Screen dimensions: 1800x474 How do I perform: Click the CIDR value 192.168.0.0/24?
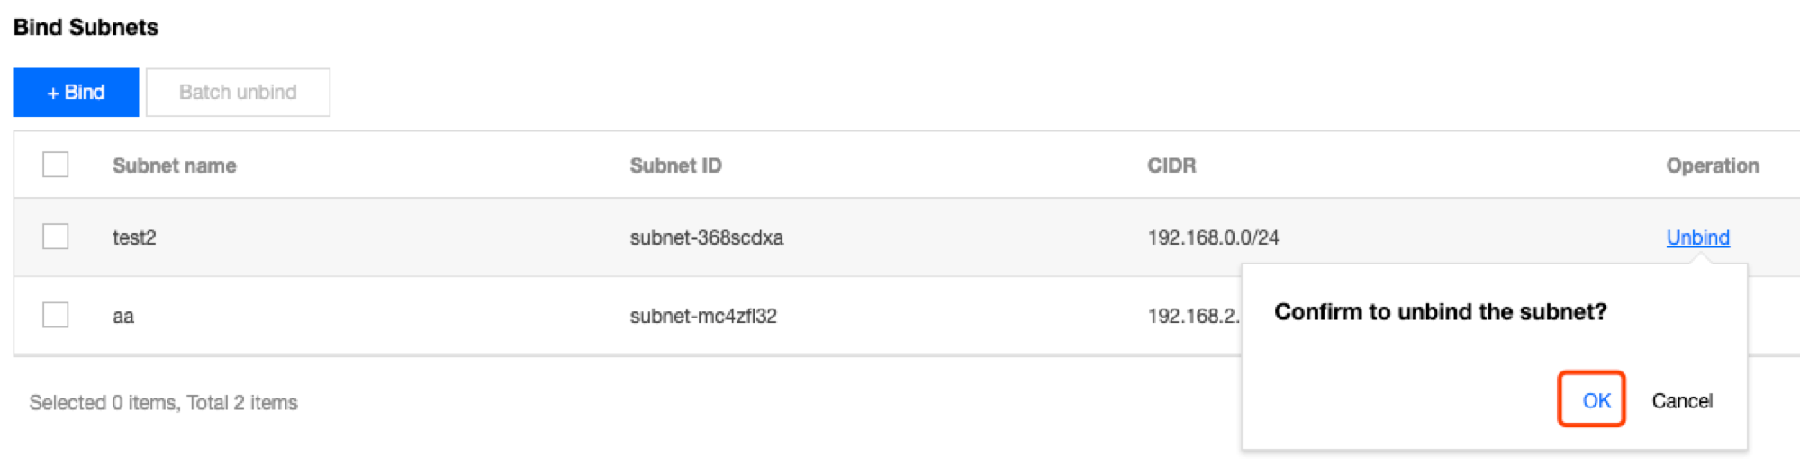1212,237
